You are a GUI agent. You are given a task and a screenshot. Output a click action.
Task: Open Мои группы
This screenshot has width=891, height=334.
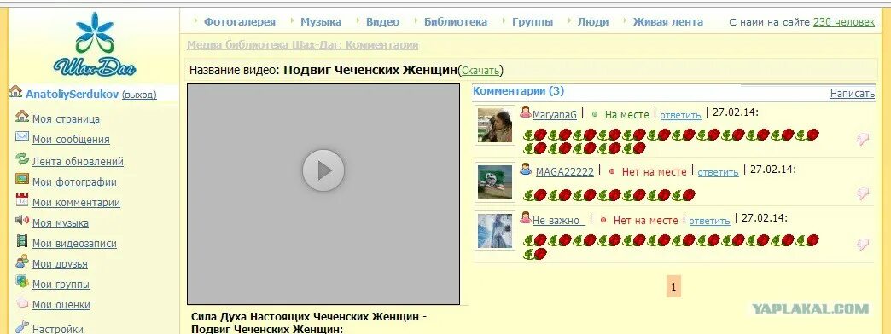pyautogui.click(x=61, y=284)
